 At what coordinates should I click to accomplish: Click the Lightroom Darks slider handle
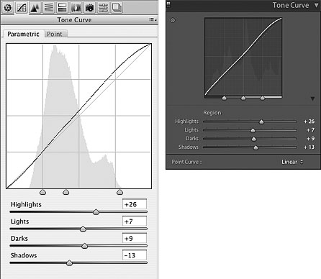[x=253, y=139]
